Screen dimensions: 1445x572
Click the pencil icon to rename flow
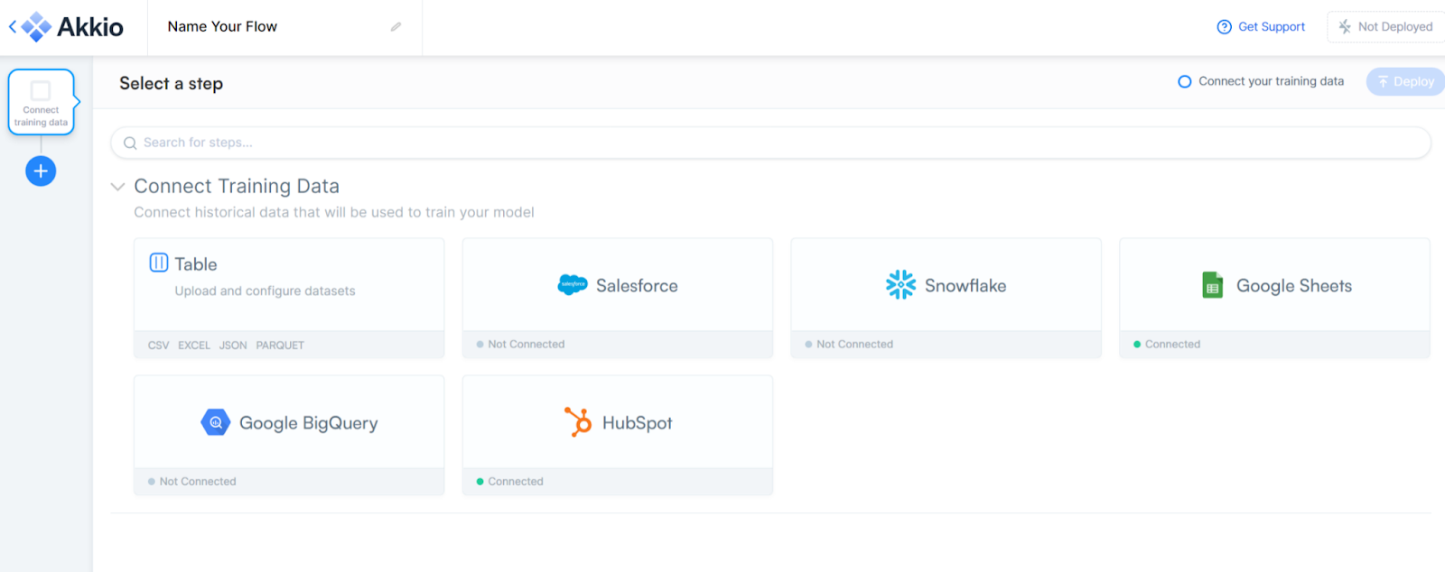(x=396, y=27)
